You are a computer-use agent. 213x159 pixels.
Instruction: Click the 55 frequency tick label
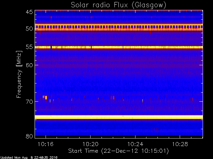click(x=29, y=47)
